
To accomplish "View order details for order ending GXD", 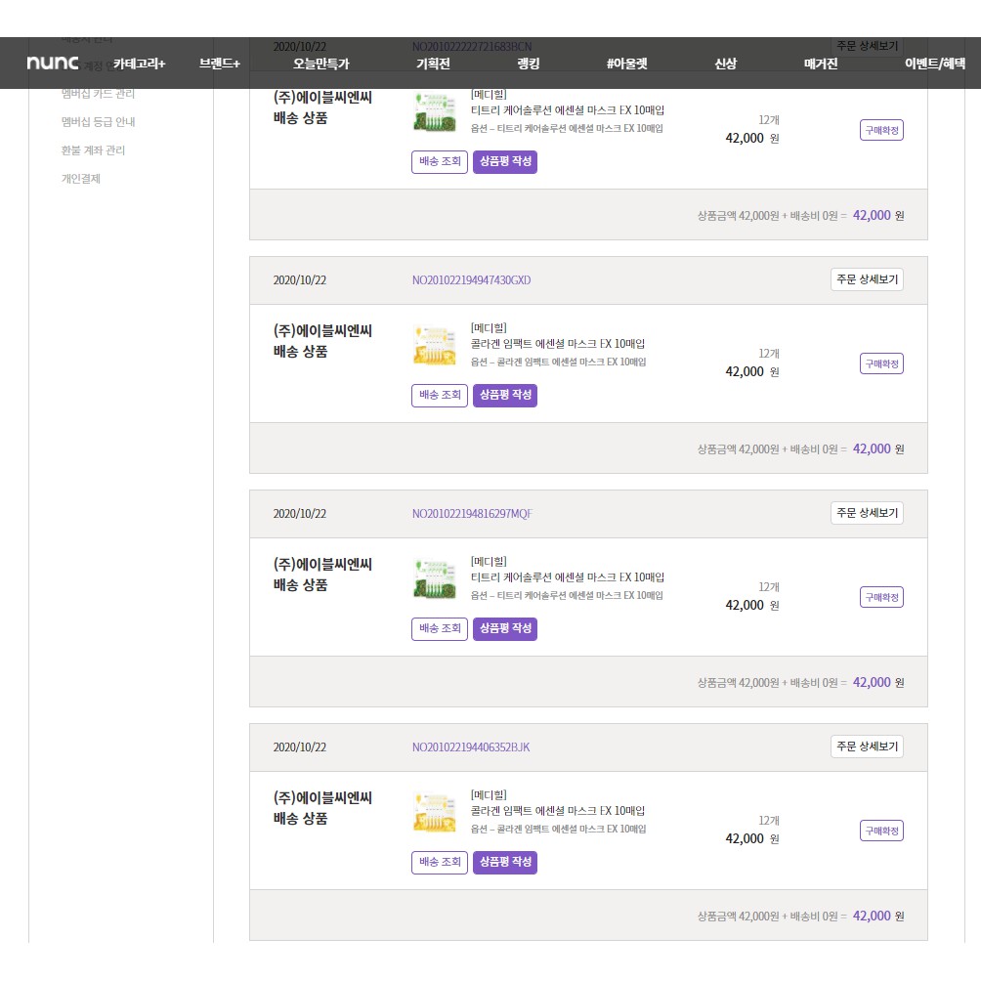I will [x=867, y=279].
